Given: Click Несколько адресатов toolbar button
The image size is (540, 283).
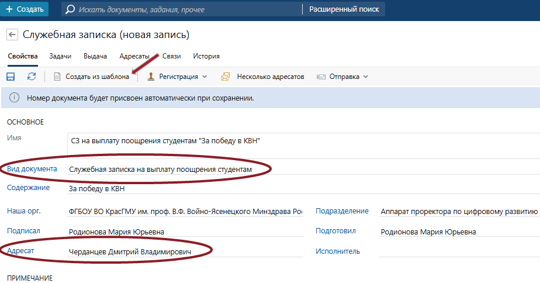Looking at the screenshot, I should coord(263,77).
